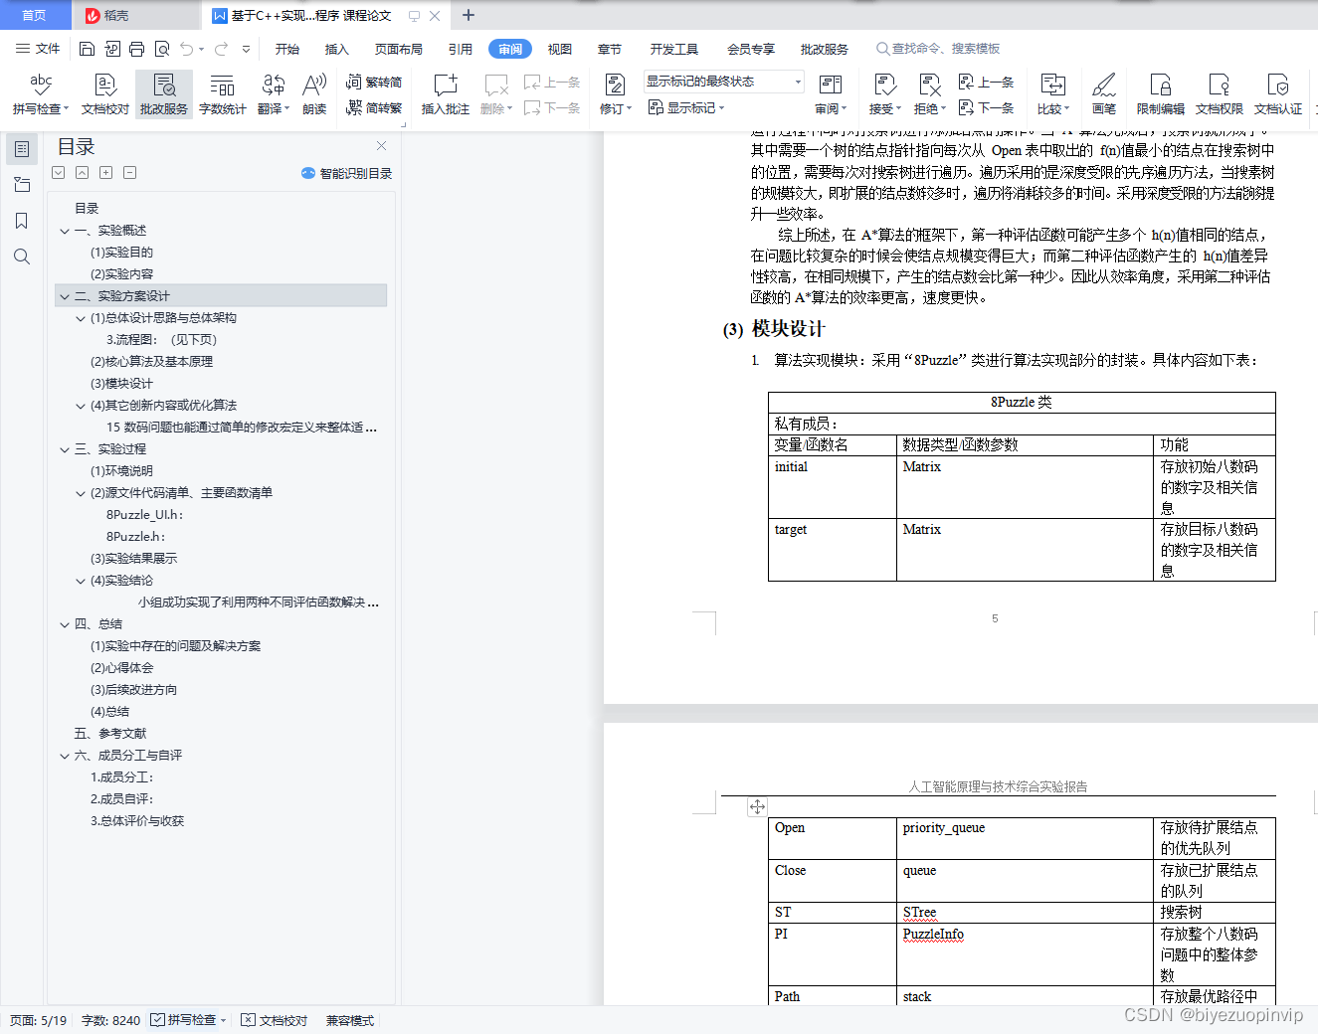This screenshot has height=1034, width=1318.
Task: Jump to 五、参考文献 in outline
Action: [x=110, y=734]
